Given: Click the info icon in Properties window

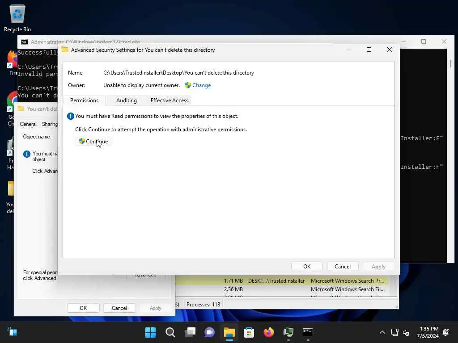Looking at the screenshot, I should pyautogui.click(x=26, y=154).
